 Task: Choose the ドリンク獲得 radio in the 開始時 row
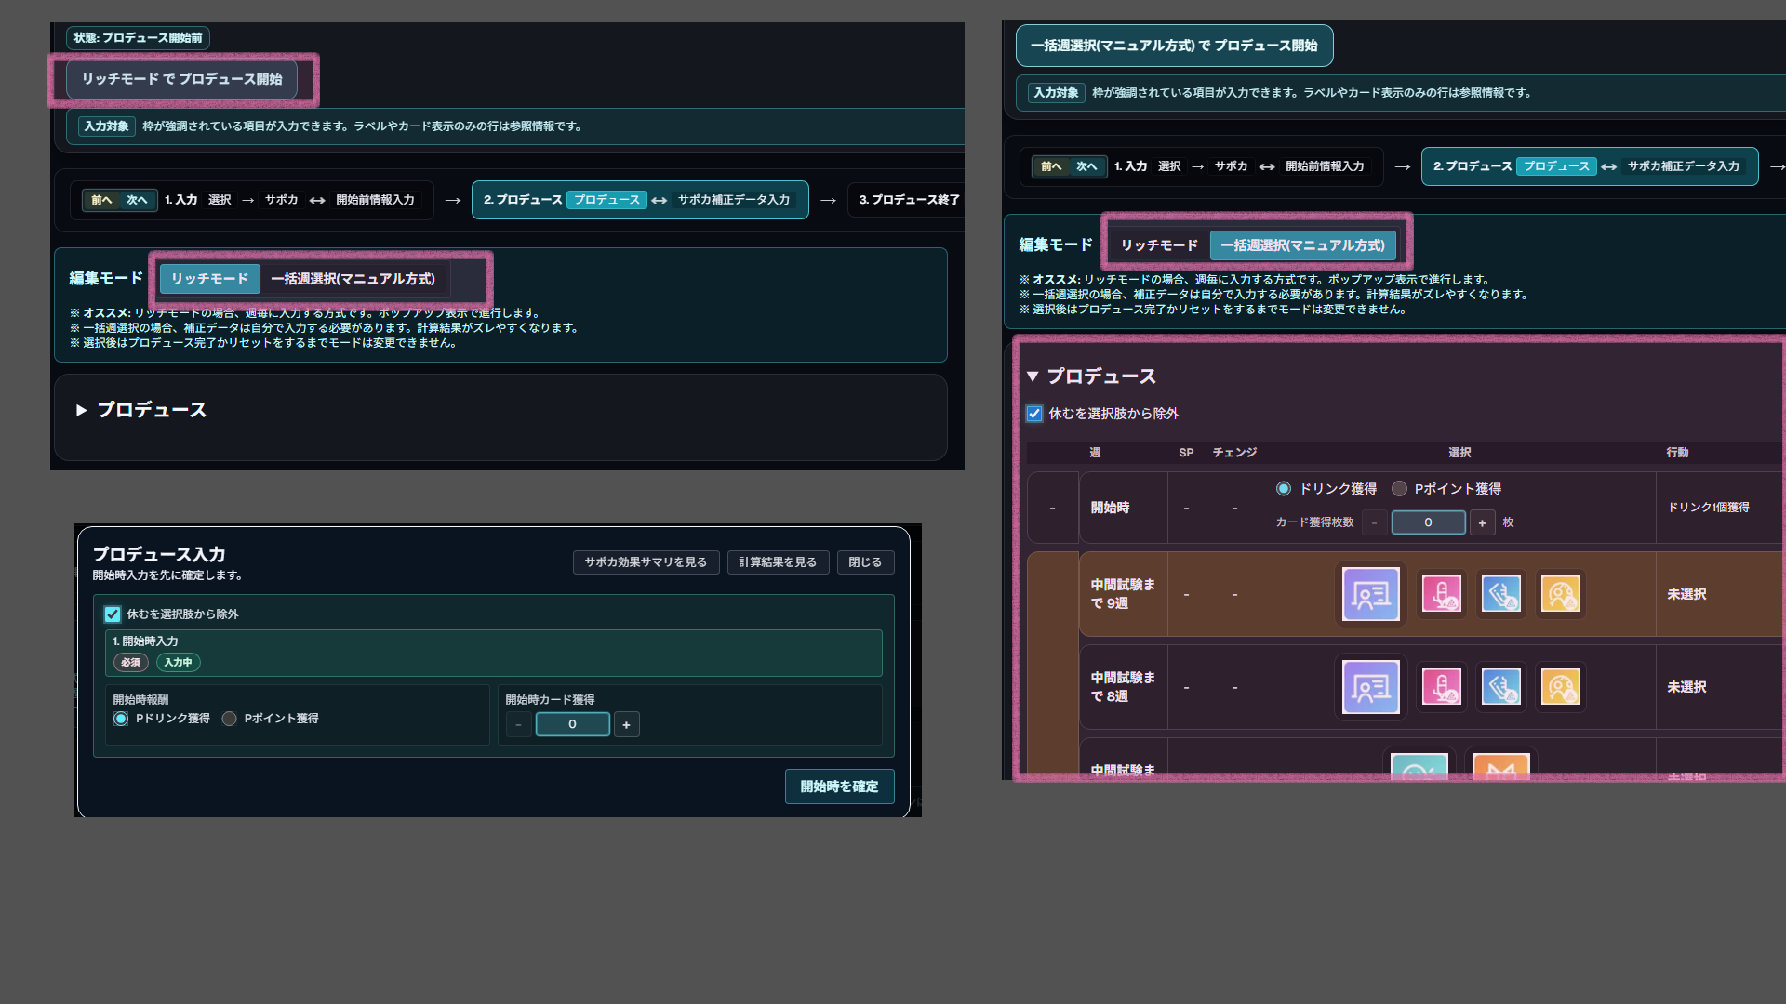click(1284, 489)
